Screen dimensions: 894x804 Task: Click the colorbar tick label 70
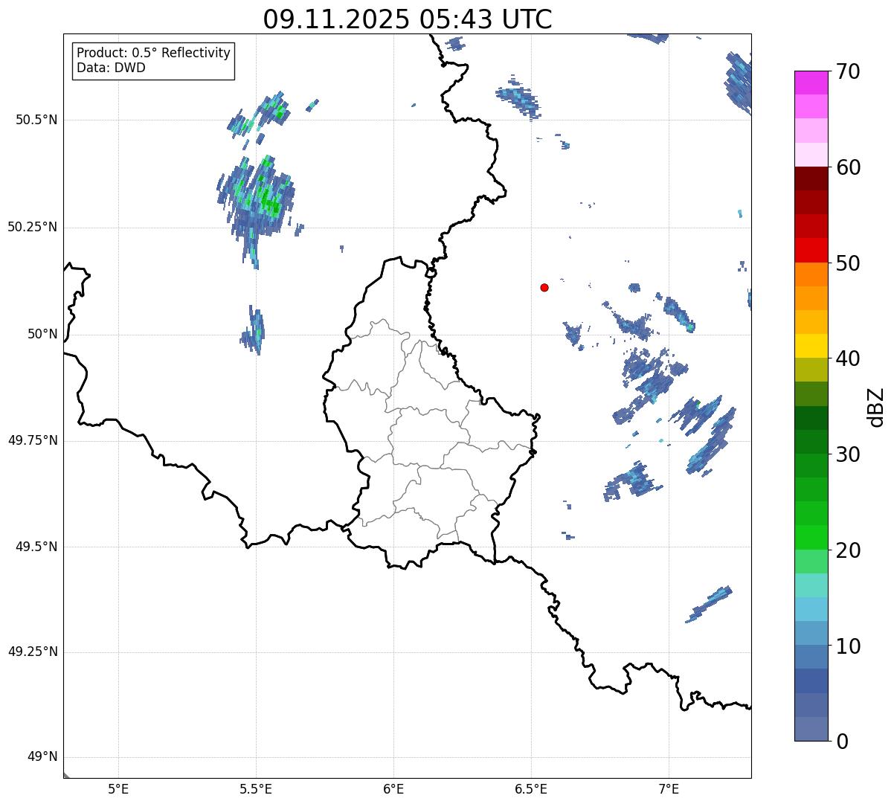[848, 71]
